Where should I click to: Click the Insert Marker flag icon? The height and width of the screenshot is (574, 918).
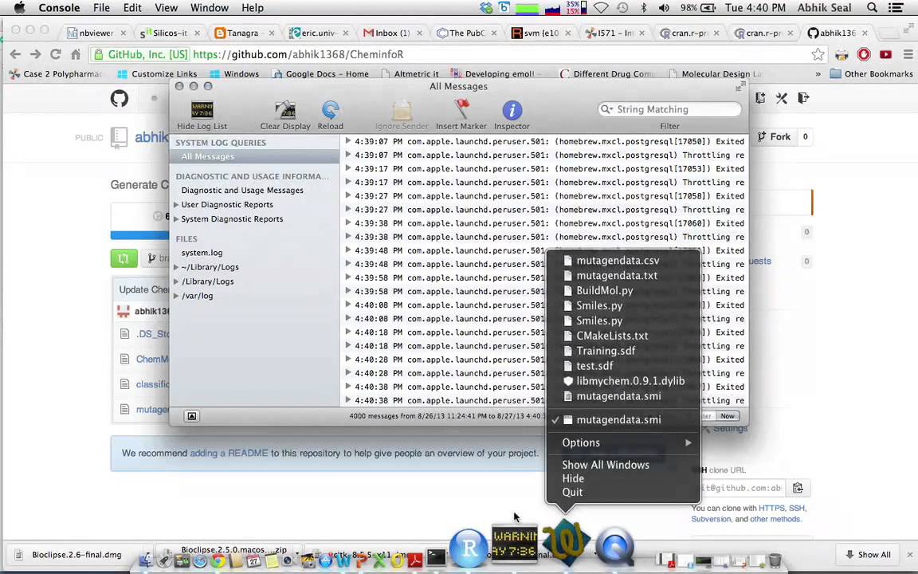(x=462, y=109)
